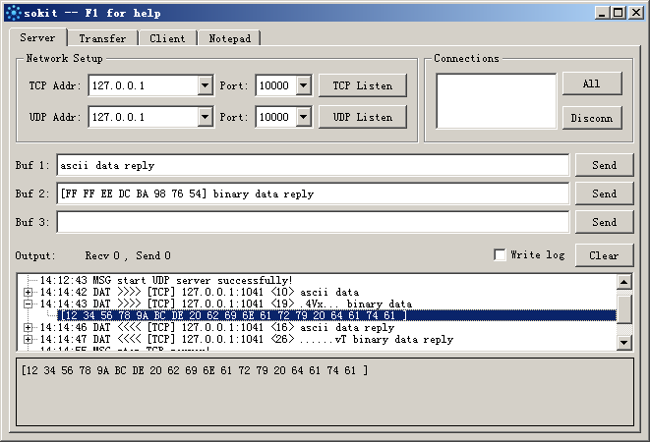This screenshot has width=650, height=442.
Task: Switch to the Client tab
Action: pyautogui.click(x=167, y=39)
